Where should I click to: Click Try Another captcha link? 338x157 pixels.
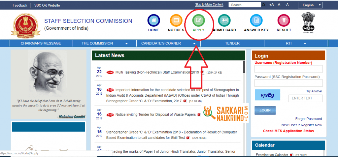point(314,91)
